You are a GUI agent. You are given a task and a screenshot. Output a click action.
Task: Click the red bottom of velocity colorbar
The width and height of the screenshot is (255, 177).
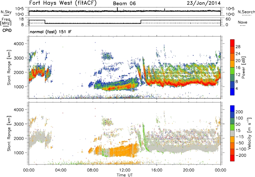click(x=232, y=158)
